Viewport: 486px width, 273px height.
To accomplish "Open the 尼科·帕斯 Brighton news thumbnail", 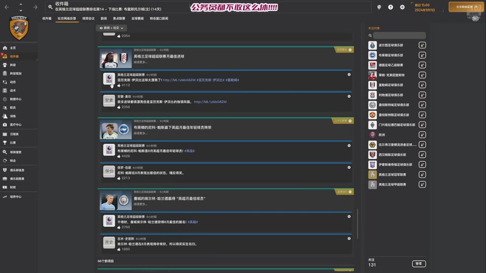I will (115, 130).
